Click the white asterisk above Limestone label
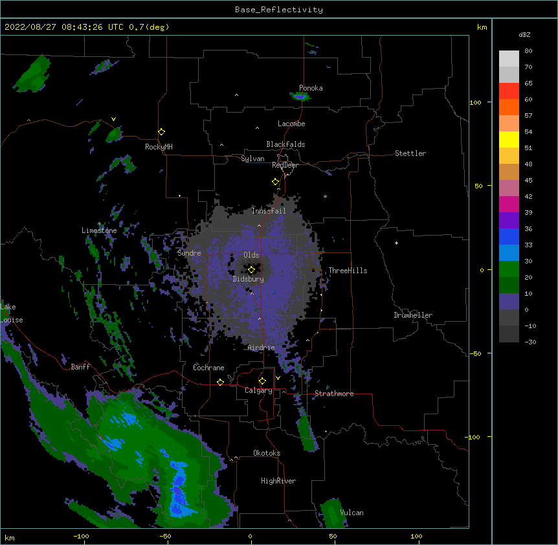The image size is (558, 545). 99,224
